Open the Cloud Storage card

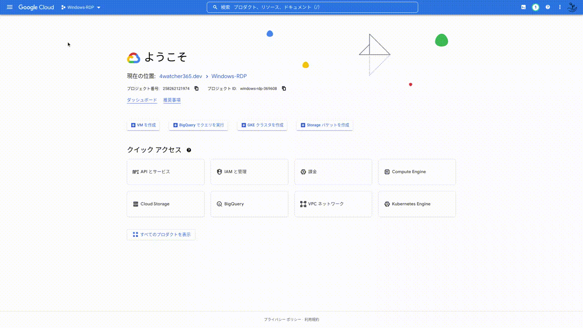[166, 204]
